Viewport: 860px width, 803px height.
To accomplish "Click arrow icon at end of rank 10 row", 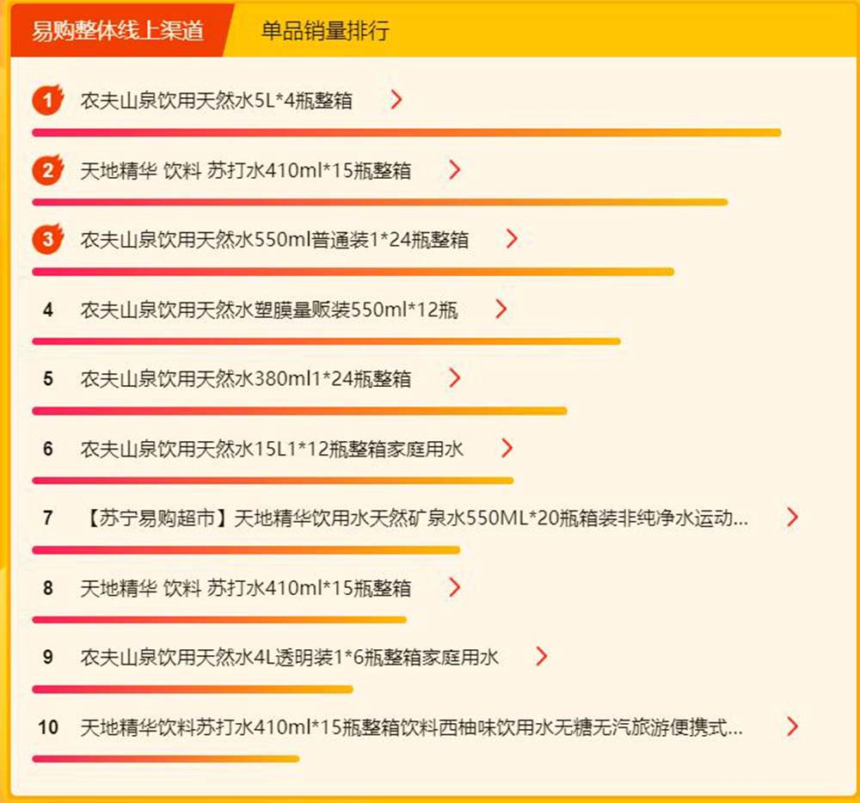I will [x=792, y=726].
